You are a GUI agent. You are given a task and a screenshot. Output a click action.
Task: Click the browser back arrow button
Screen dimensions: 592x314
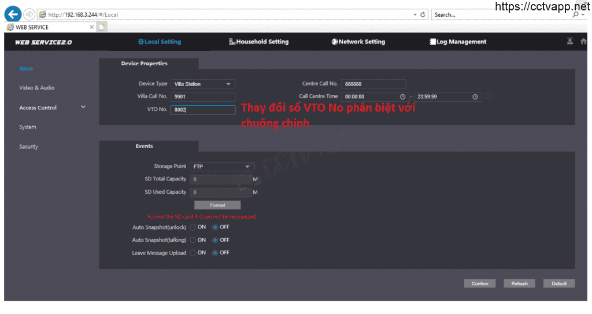point(13,14)
